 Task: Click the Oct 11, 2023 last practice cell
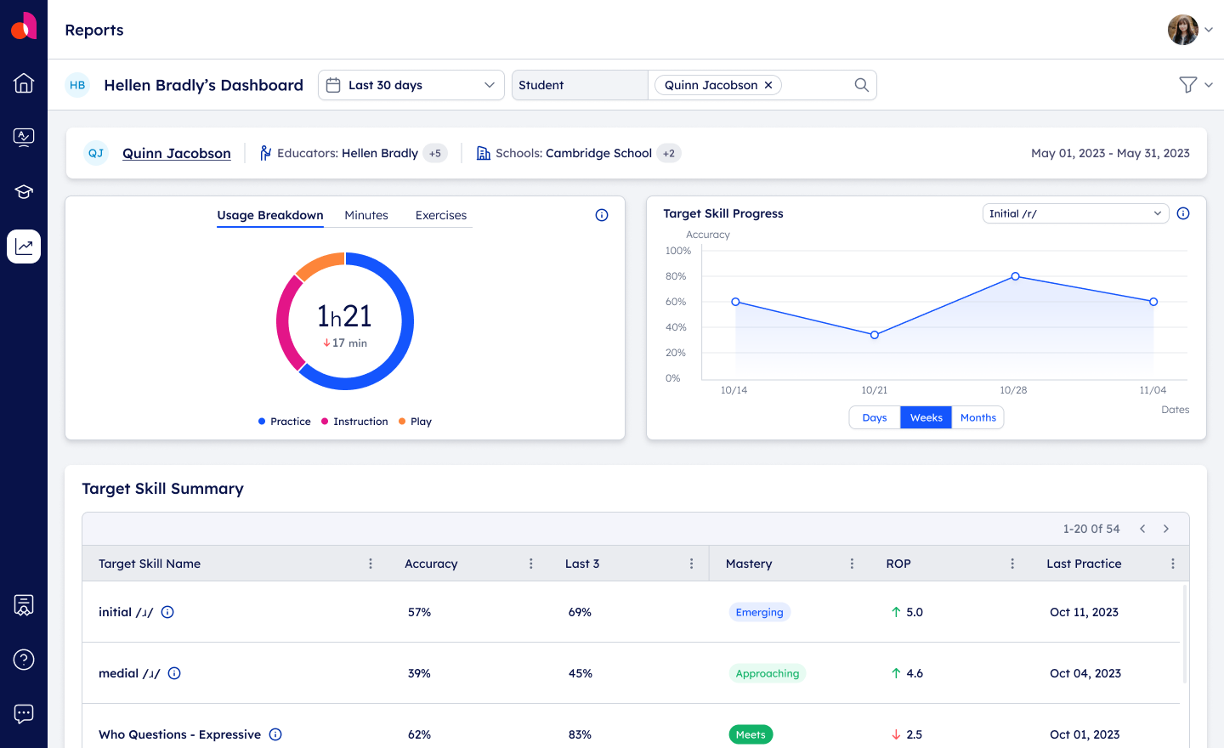(1084, 612)
